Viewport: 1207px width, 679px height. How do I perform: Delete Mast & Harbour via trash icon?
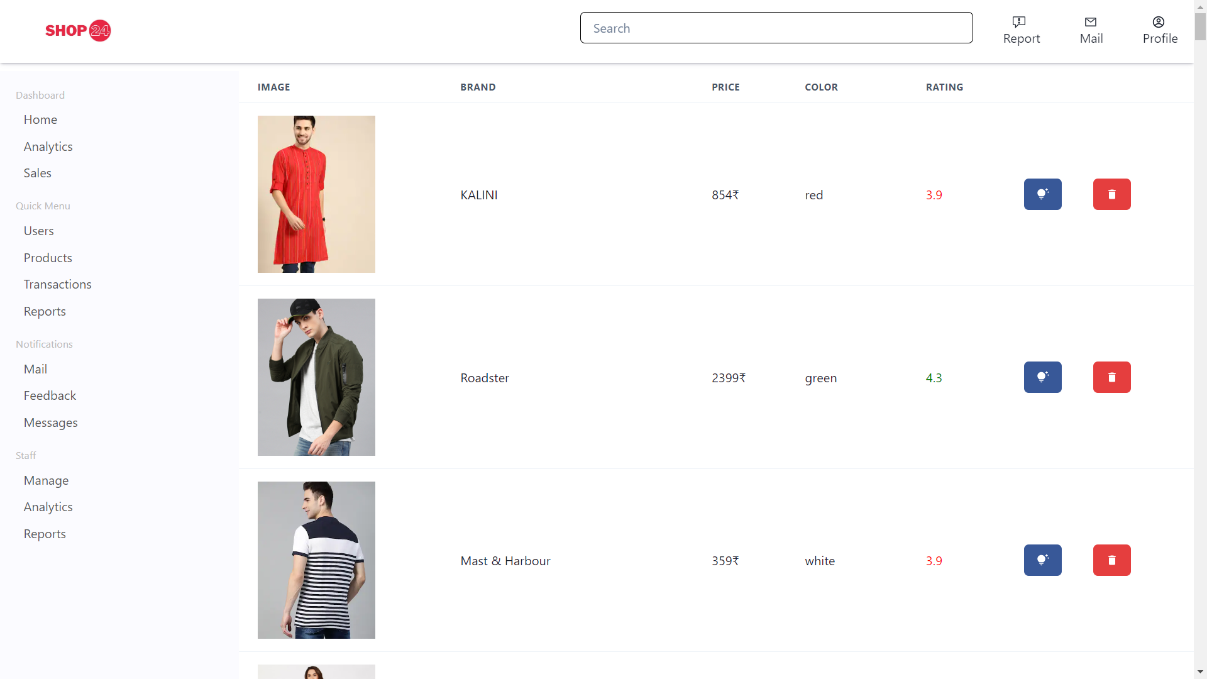(x=1111, y=560)
